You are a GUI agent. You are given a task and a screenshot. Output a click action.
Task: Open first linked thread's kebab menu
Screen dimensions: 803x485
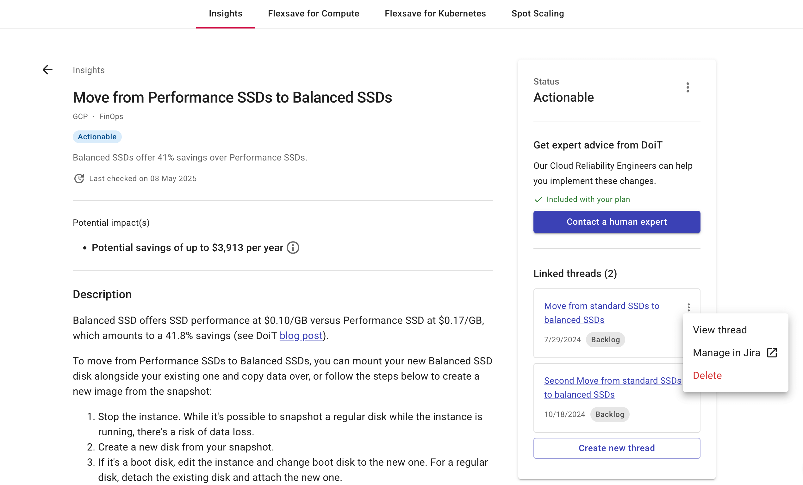tap(688, 307)
